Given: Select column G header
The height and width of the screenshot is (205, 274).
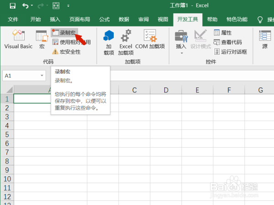Looking at the screenshot, I should [x=260, y=90].
